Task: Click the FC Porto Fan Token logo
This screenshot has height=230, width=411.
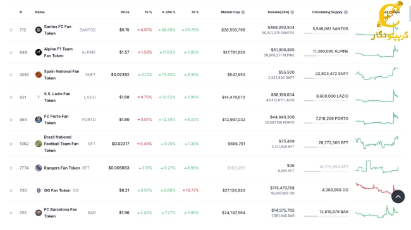Action: click(x=39, y=120)
